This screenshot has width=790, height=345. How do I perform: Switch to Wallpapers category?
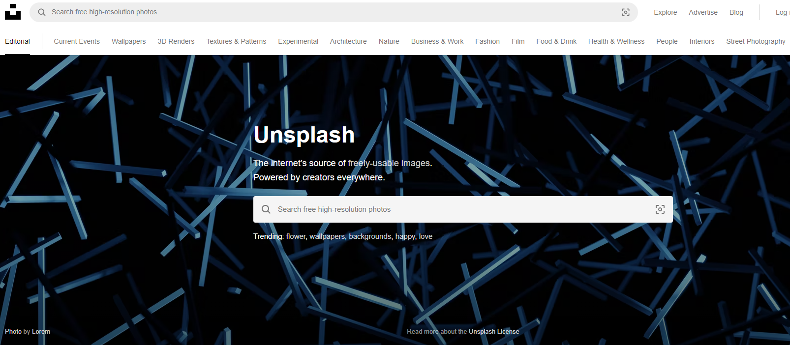point(129,41)
